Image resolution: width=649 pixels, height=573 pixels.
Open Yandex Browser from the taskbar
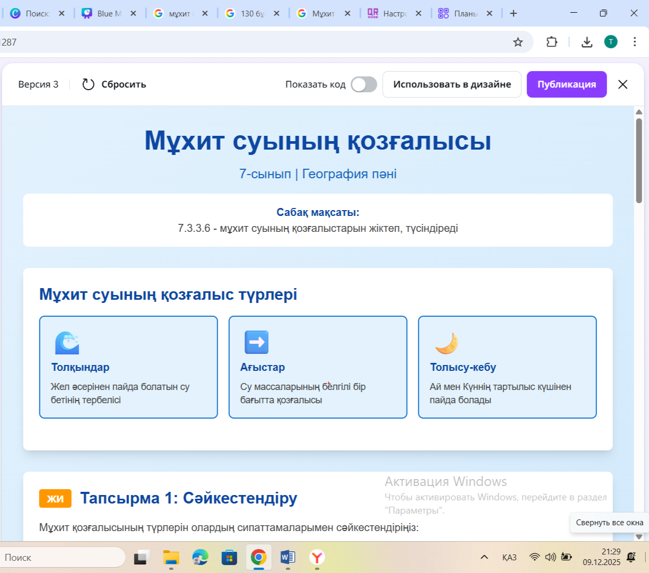point(317,558)
